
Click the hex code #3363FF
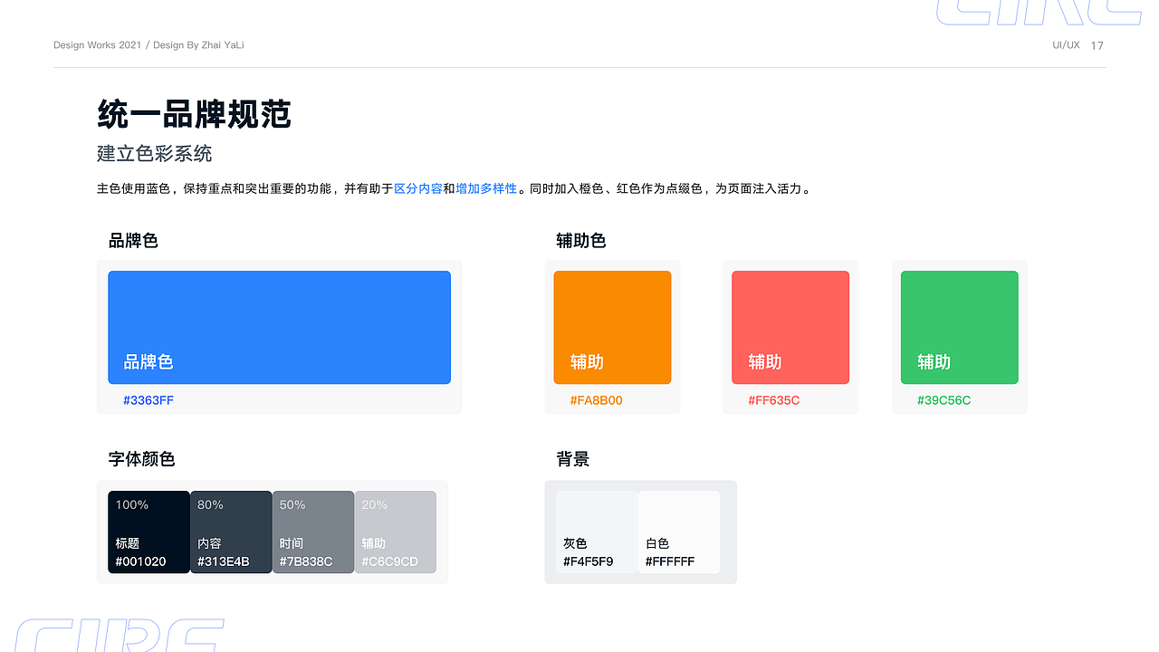click(148, 400)
